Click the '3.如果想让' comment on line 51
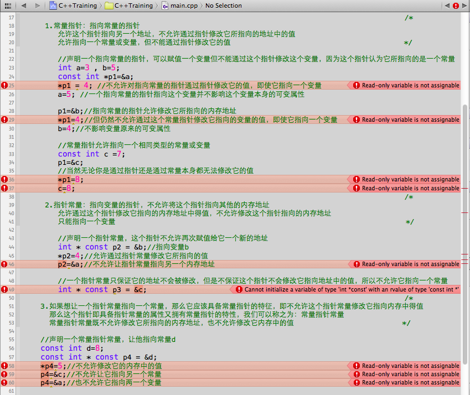 tap(232, 306)
